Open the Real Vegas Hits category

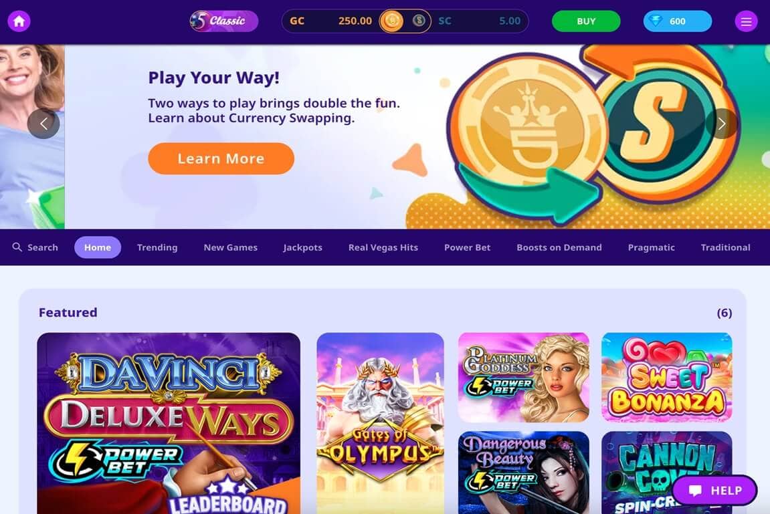[383, 247]
